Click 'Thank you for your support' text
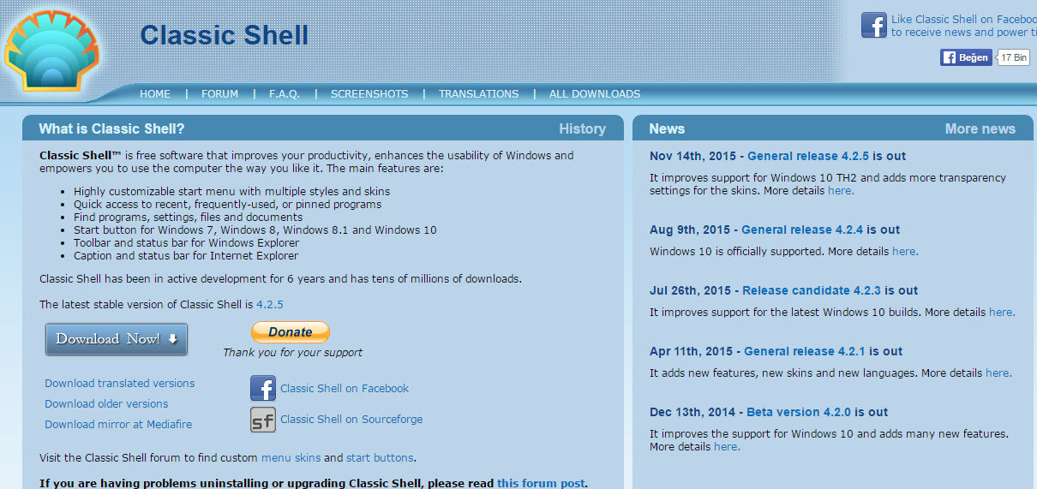The width and height of the screenshot is (1037, 489). pyautogui.click(x=292, y=353)
